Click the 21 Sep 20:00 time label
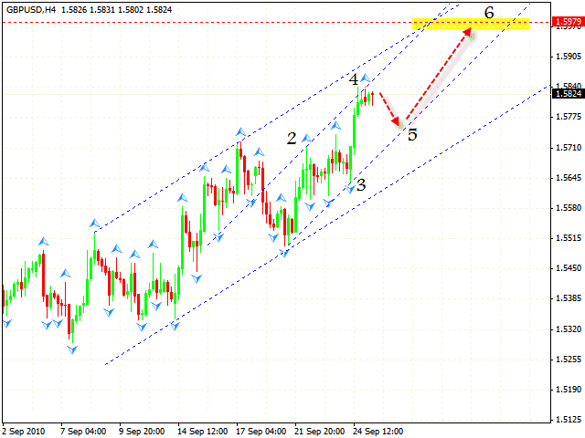Screen dimensions: 585x438 pyautogui.click(x=319, y=432)
